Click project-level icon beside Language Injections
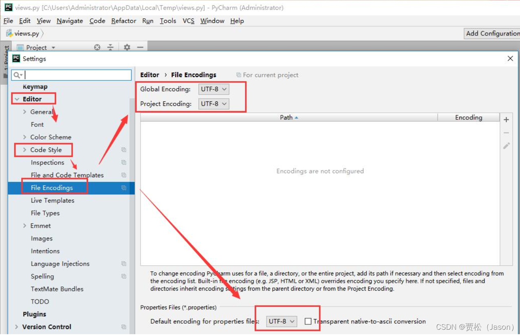Viewport: 520px width, 335px height. coord(123,264)
